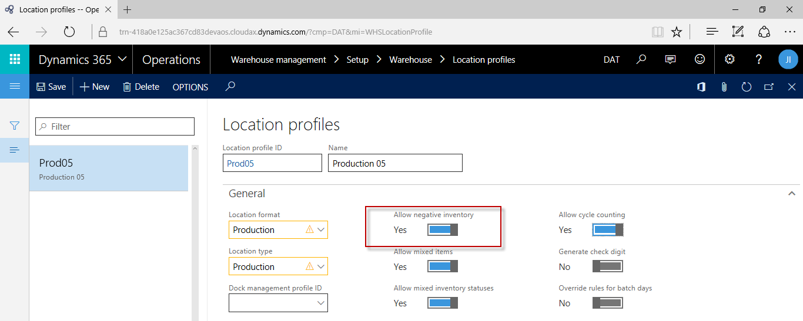Viewport: 803px width, 321px height.
Task: Open Location format dropdown
Action: click(320, 230)
